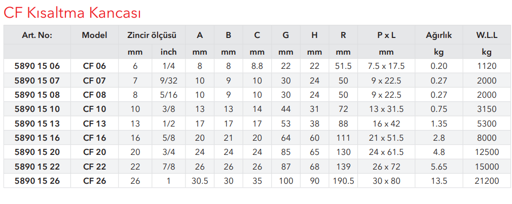Click W.L.L value 12500
Image resolution: width=512 pixels, height=204 pixels.
[x=487, y=152]
